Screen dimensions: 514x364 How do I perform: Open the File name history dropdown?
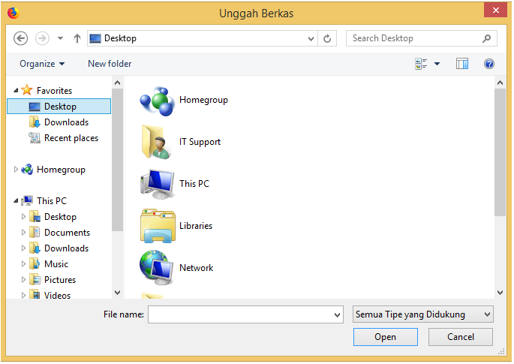[337, 314]
